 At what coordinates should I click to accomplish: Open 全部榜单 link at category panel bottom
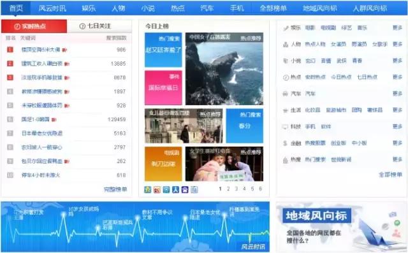(x=390, y=175)
